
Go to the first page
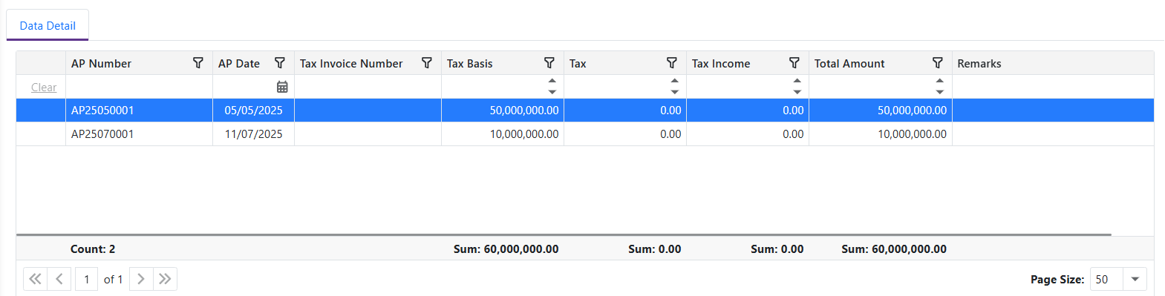click(x=35, y=279)
